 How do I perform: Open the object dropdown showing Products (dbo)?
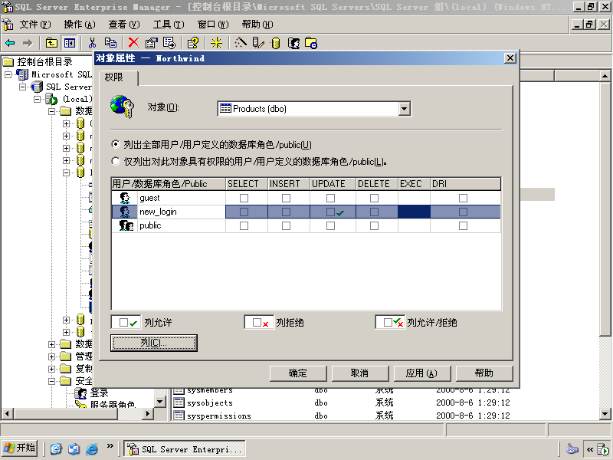coord(405,109)
